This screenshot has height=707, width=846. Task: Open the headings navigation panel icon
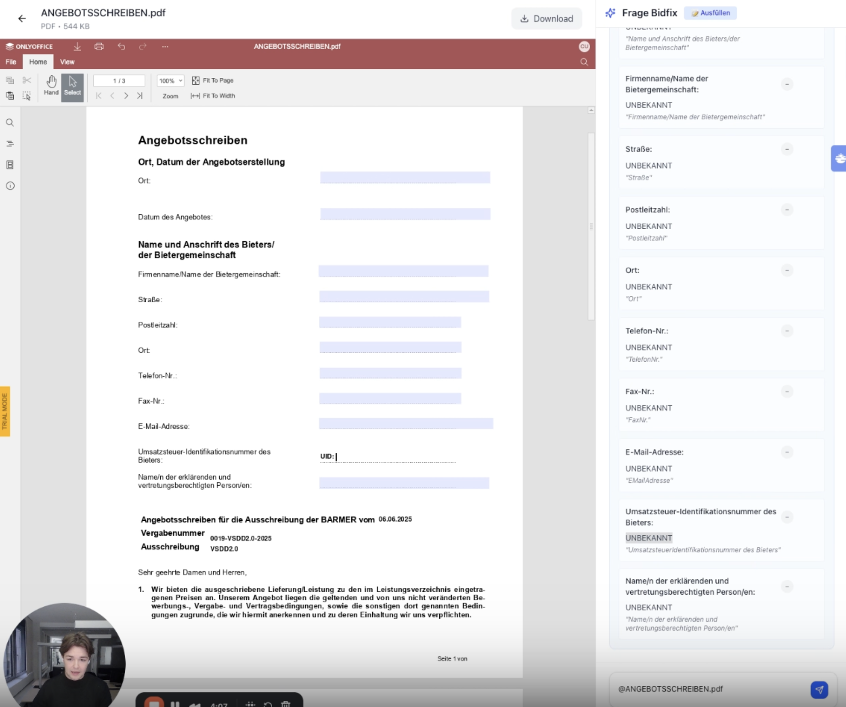10,144
